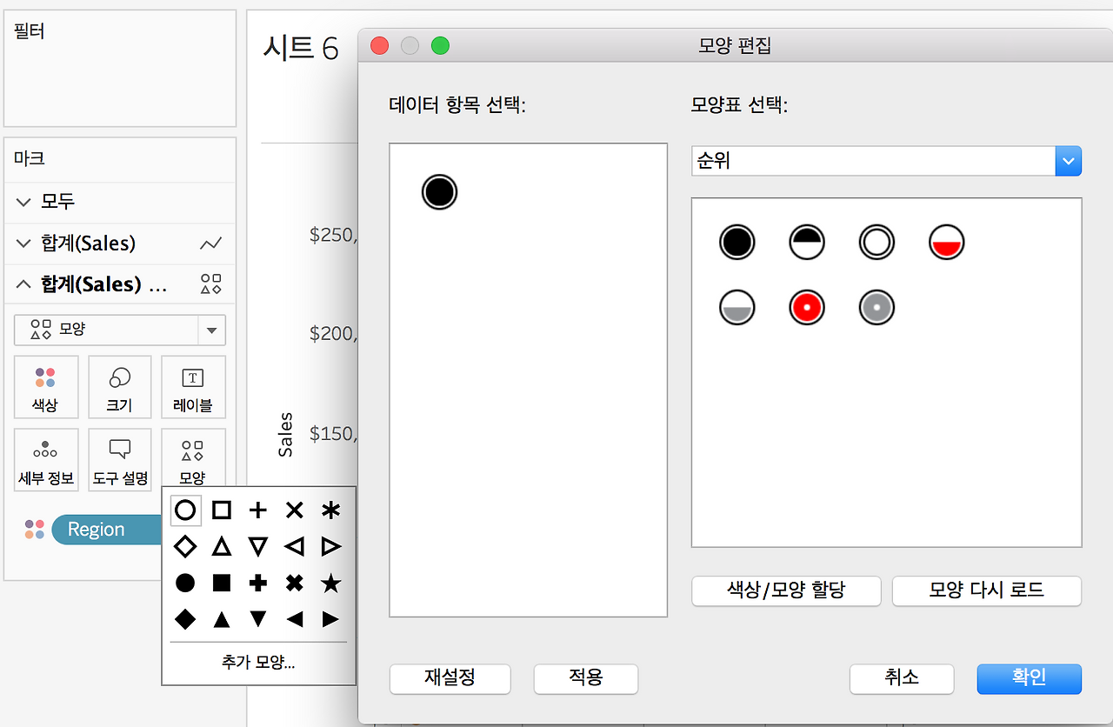Click the full black circle in 순위 palette
Viewport: 1113px width, 727px height.
click(x=737, y=242)
